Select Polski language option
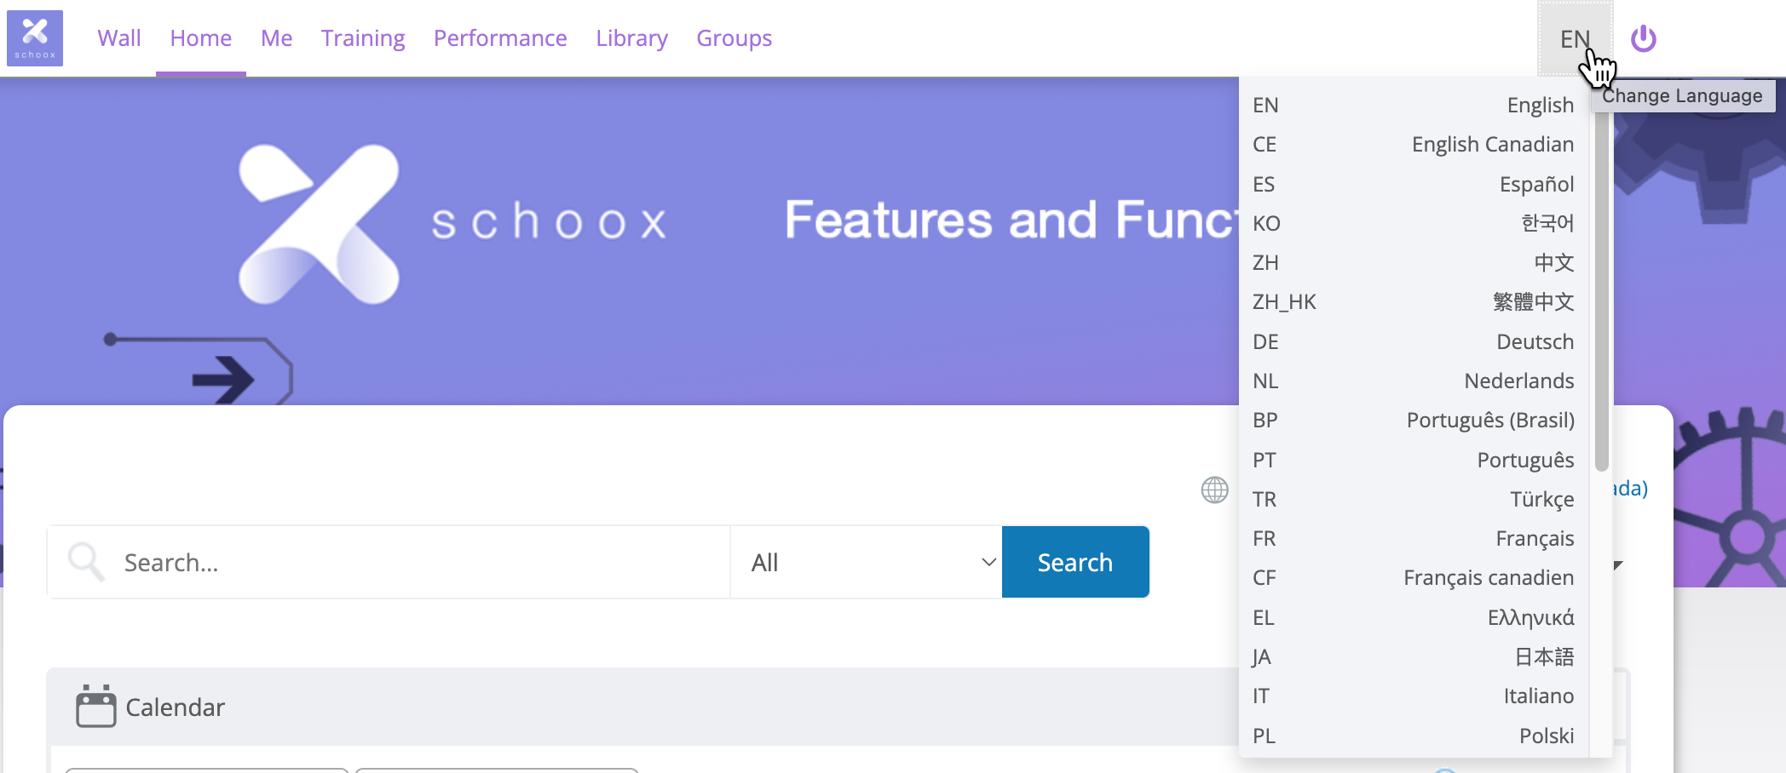 (1414, 736)
